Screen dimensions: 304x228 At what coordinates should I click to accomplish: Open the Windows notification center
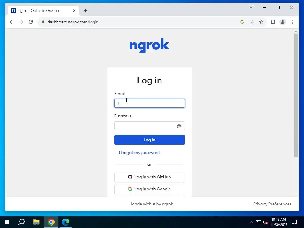click(x=294, y=222)
